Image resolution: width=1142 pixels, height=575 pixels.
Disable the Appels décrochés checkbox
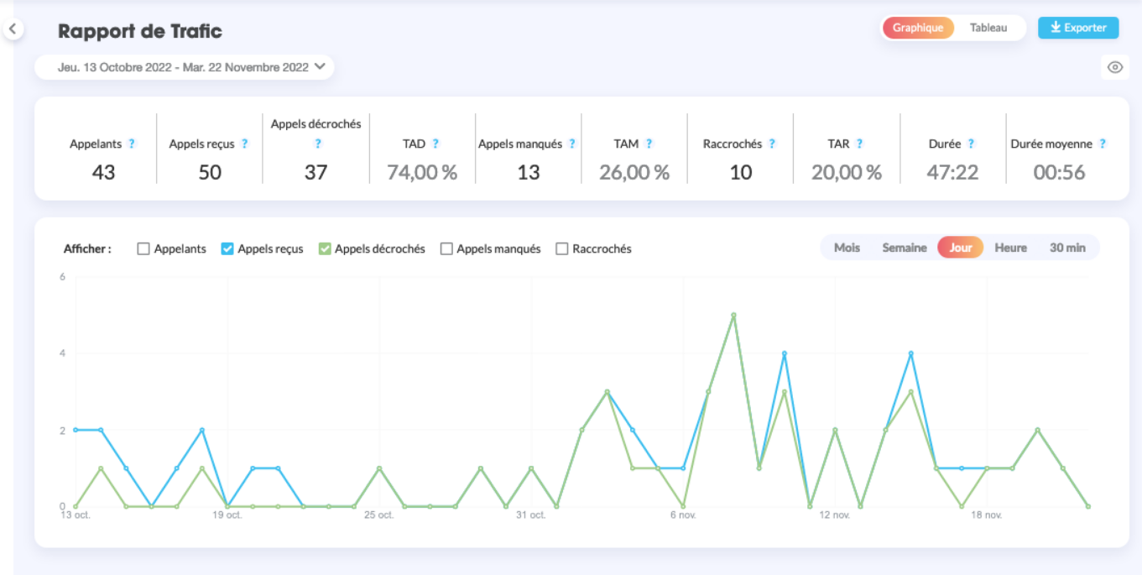(324, 248)
